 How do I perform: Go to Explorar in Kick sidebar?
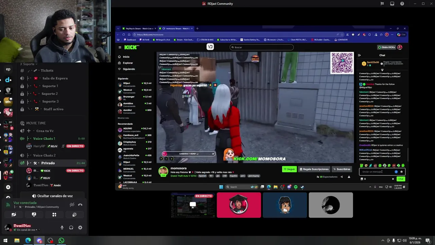point(128,63)
